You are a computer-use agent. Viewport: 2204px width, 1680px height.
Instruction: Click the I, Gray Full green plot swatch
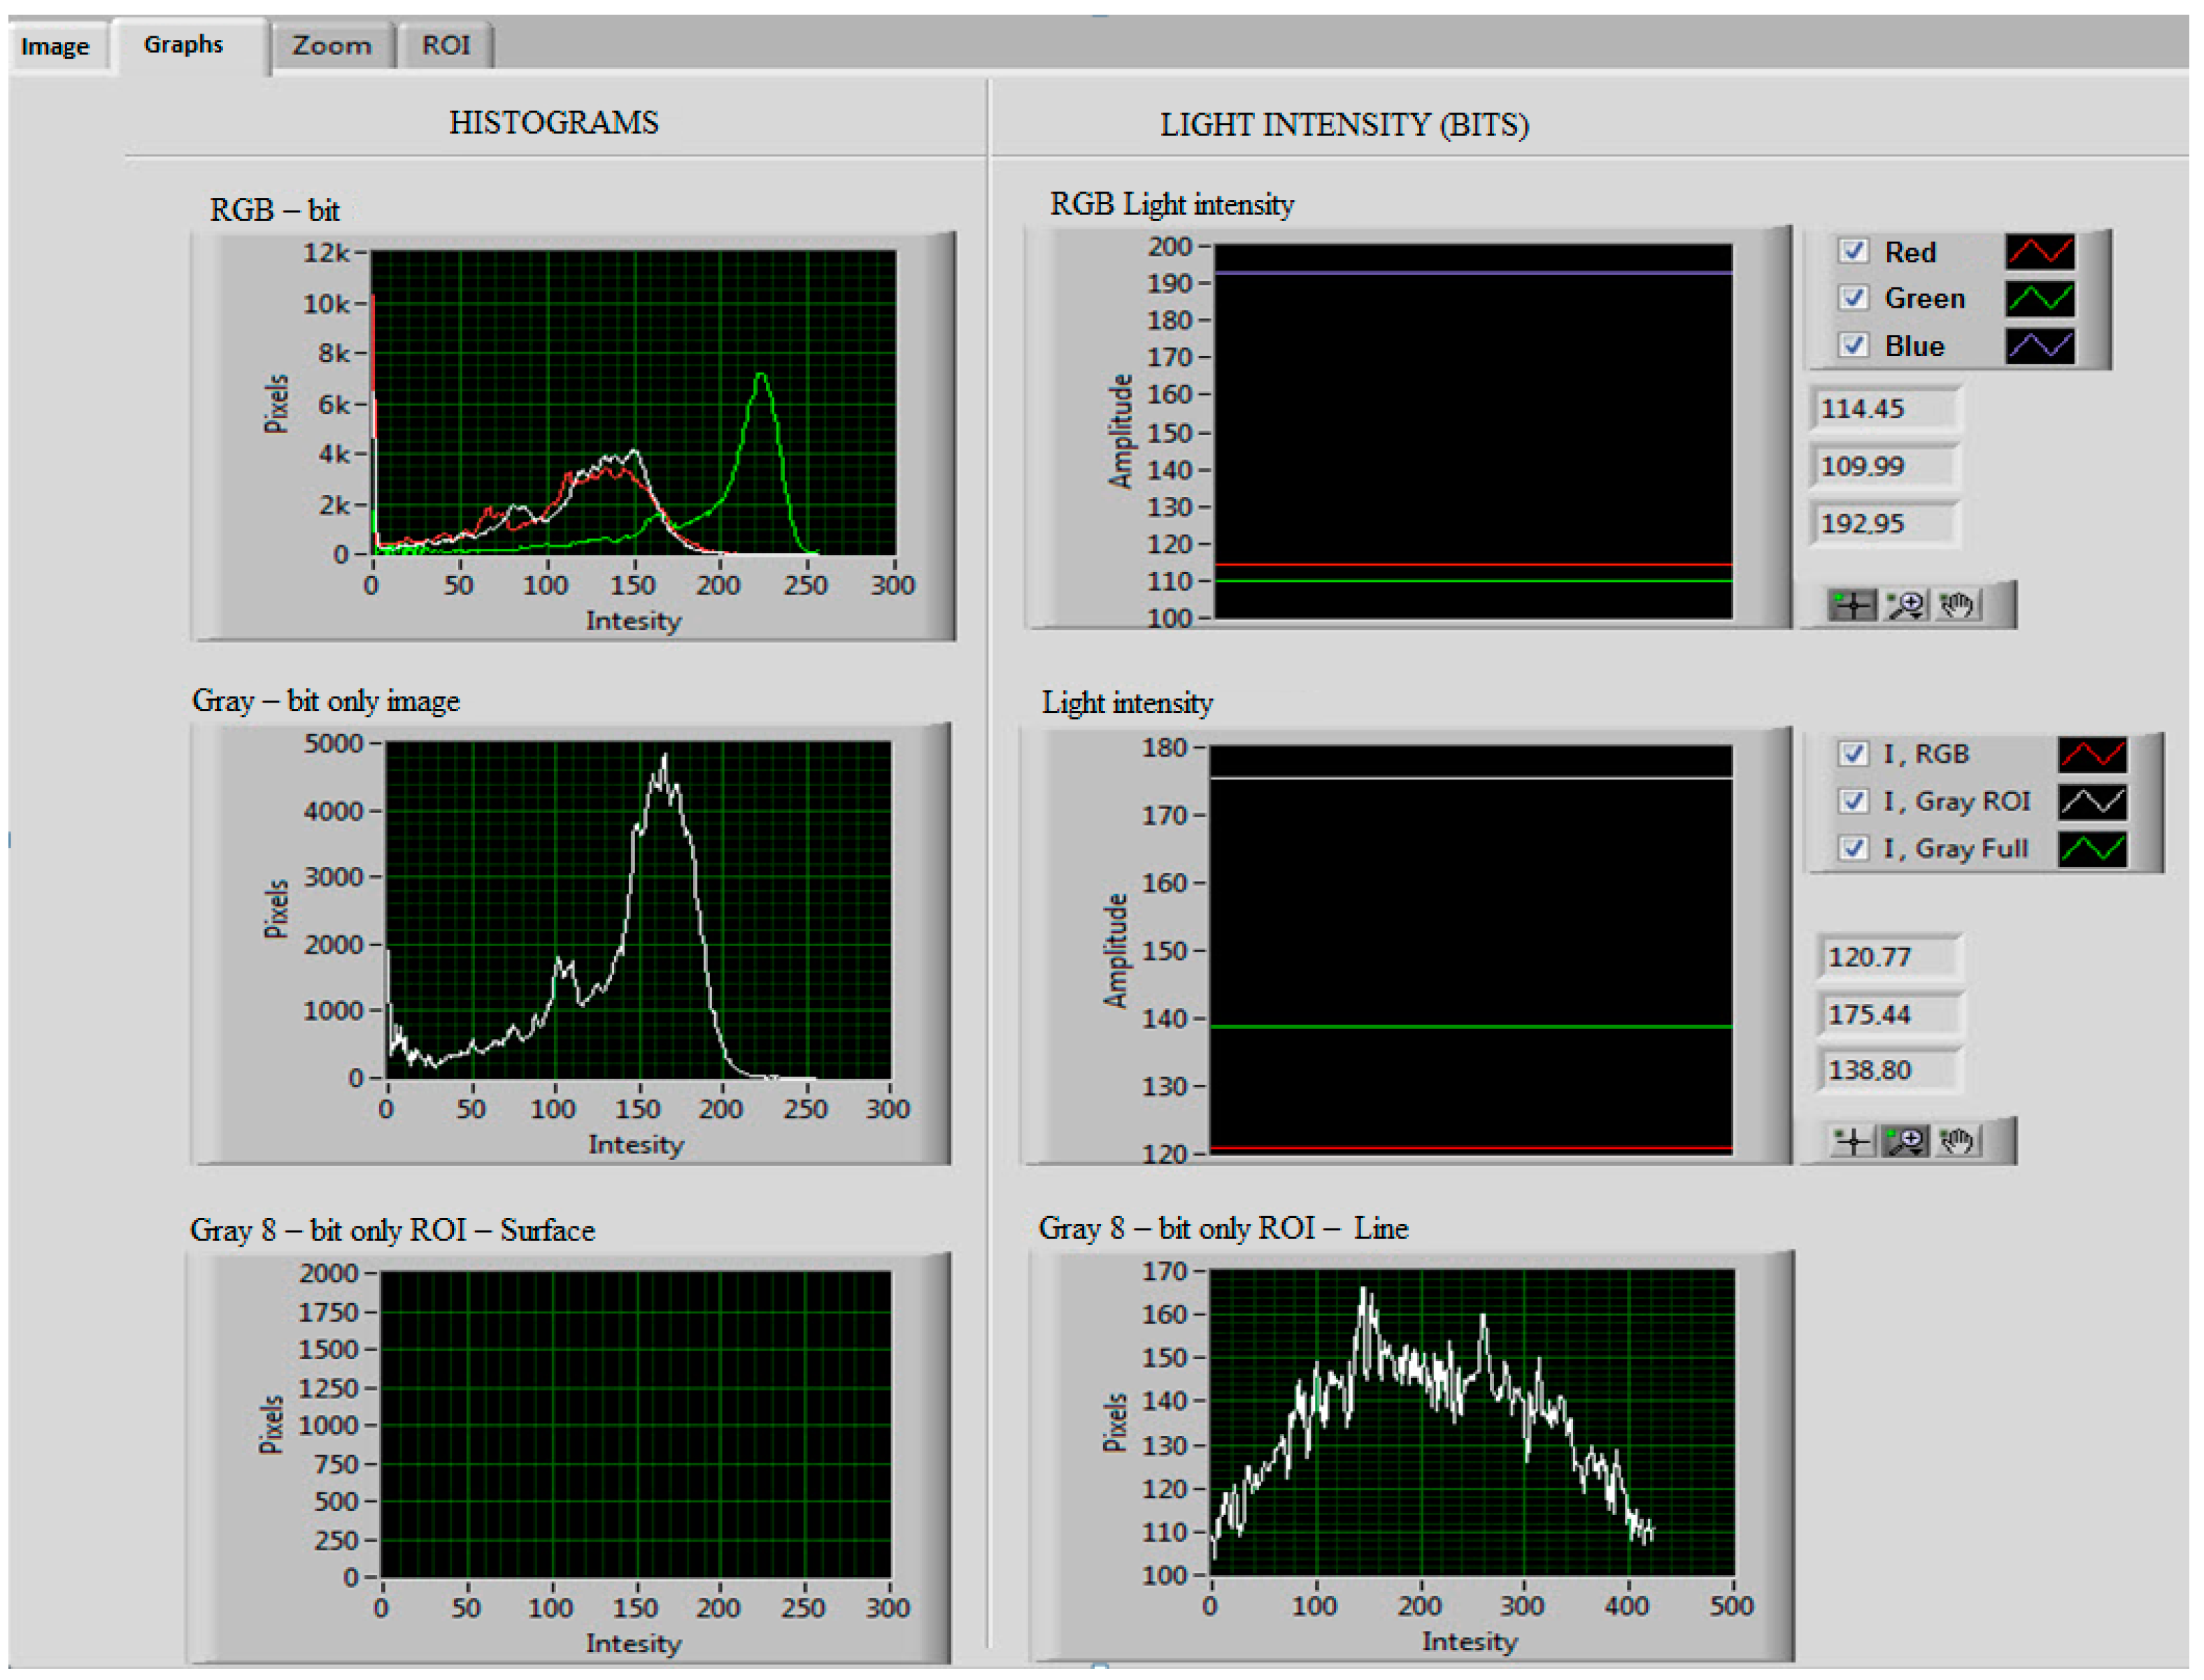coord(2092,849)
